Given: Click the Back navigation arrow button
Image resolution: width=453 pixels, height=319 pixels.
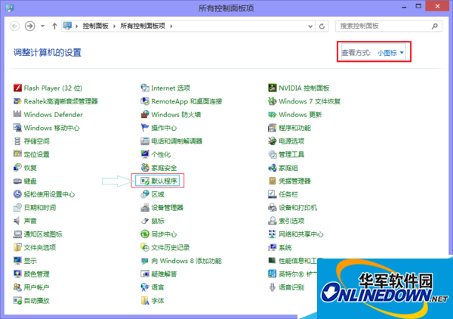Looking at the screenshot, I should (14, 26).
